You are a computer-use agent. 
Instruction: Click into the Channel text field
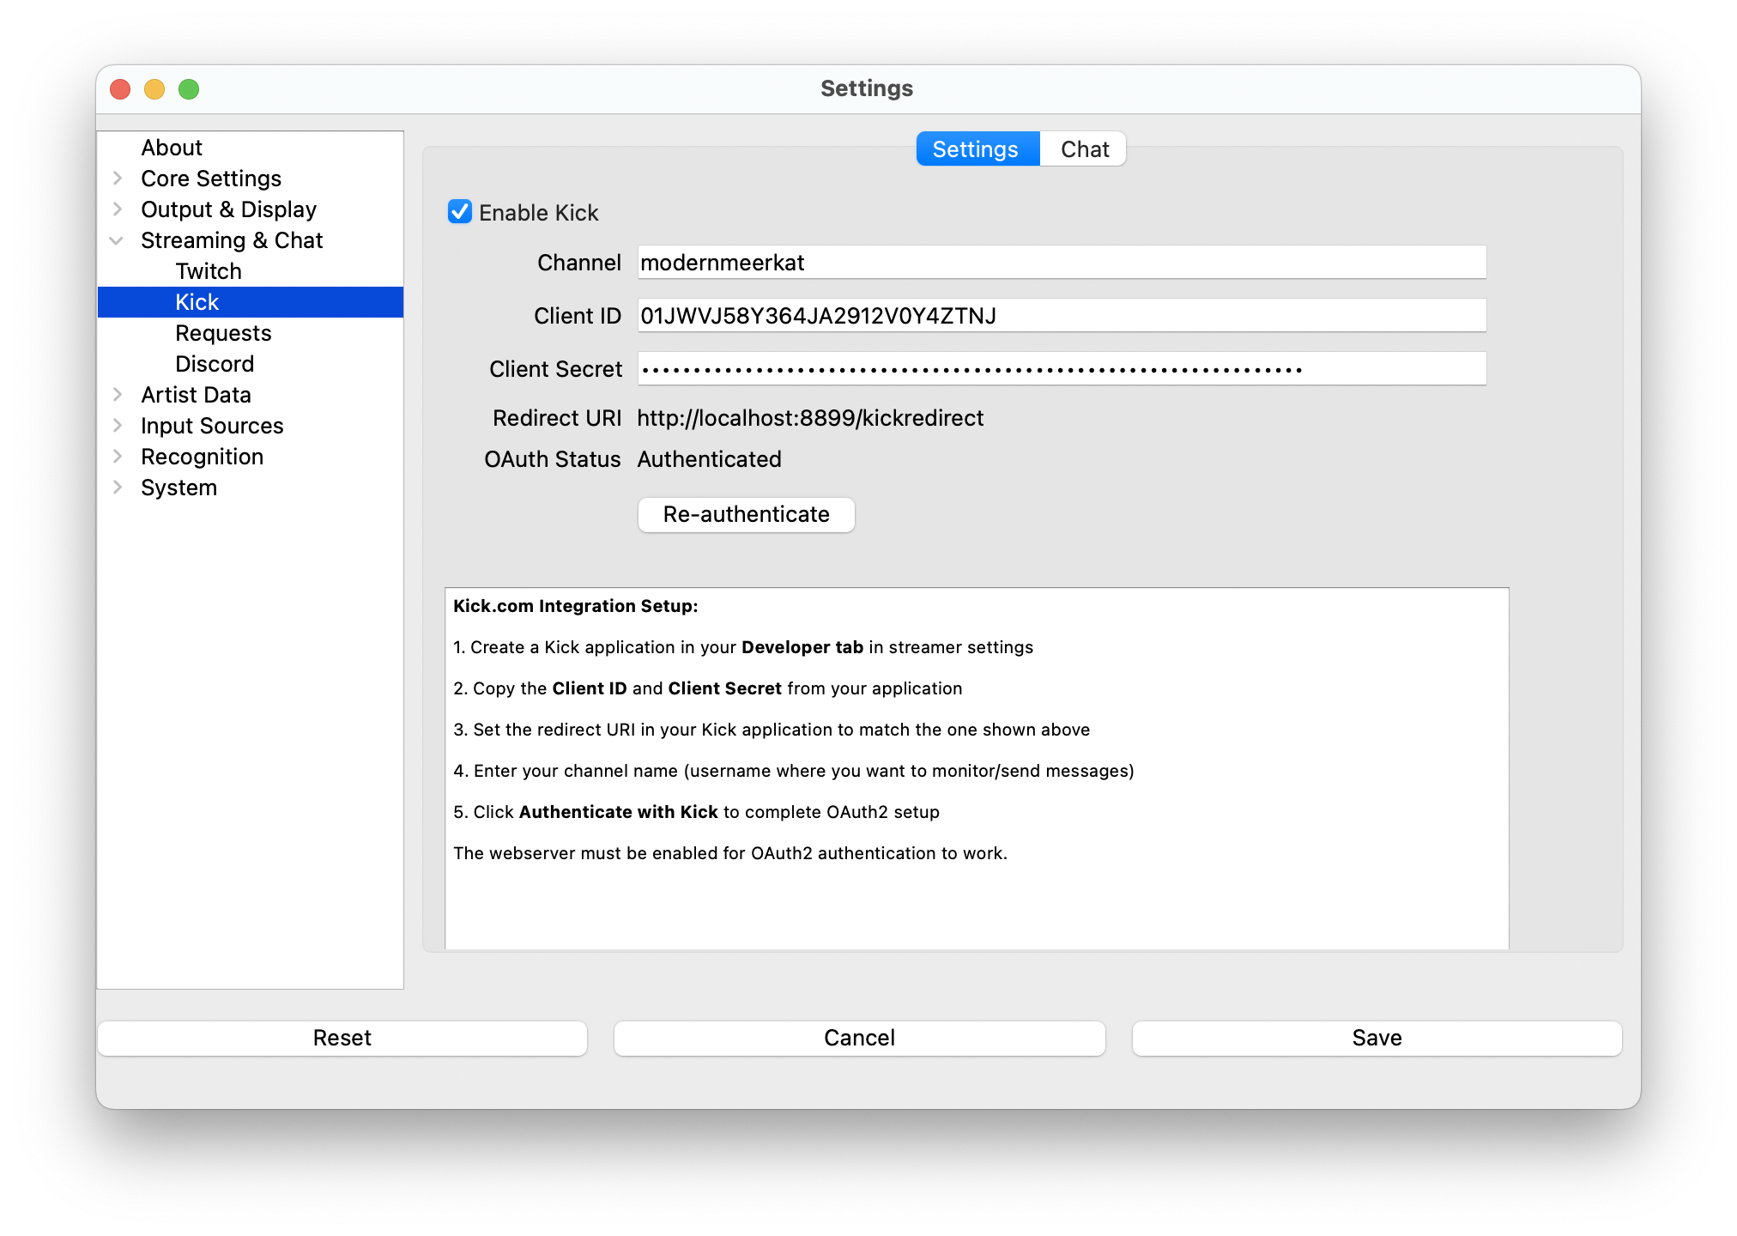[1061, 263]
